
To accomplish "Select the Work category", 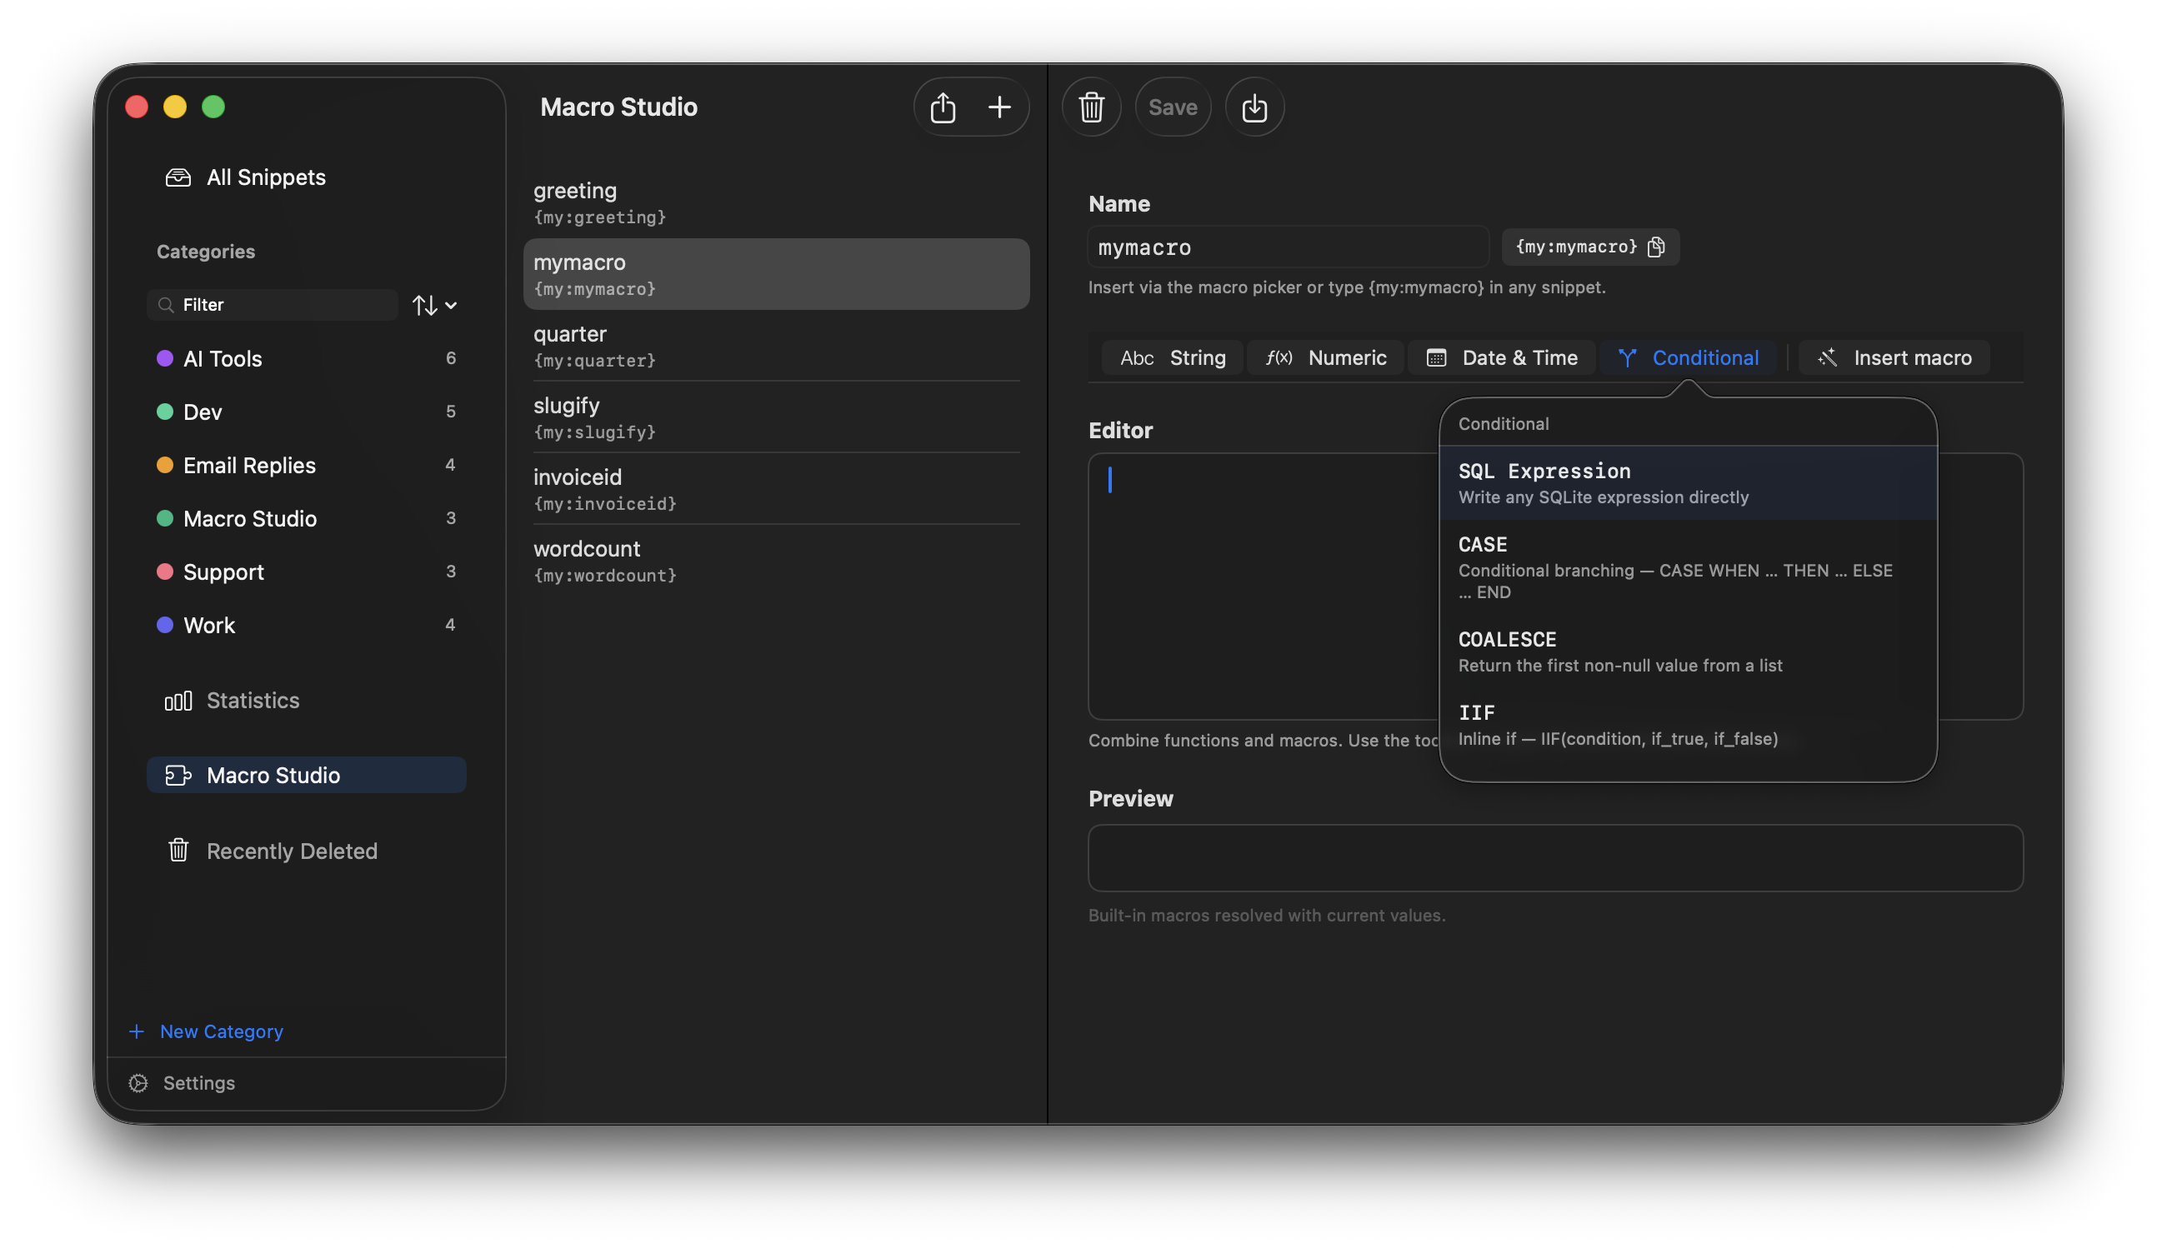I will [307, 626].
